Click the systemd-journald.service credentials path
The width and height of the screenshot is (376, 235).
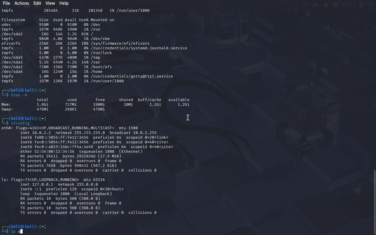tap(139, 48)
